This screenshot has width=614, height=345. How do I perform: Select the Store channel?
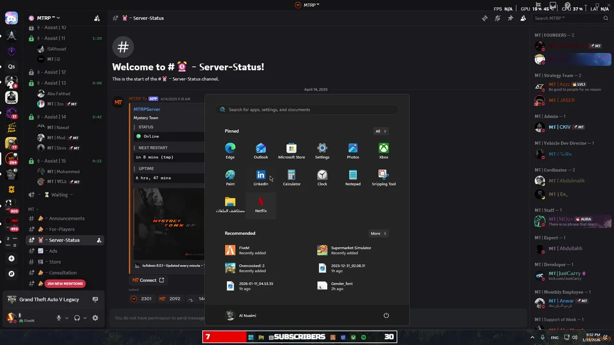[x=65, y=262]
